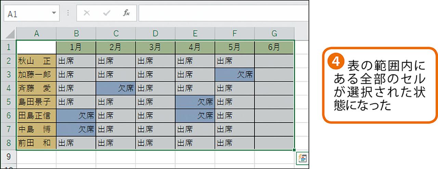This screenshot has width=438, height=169.
Task: Click the Select All corner triangle
Action: (x=10, y=34)
